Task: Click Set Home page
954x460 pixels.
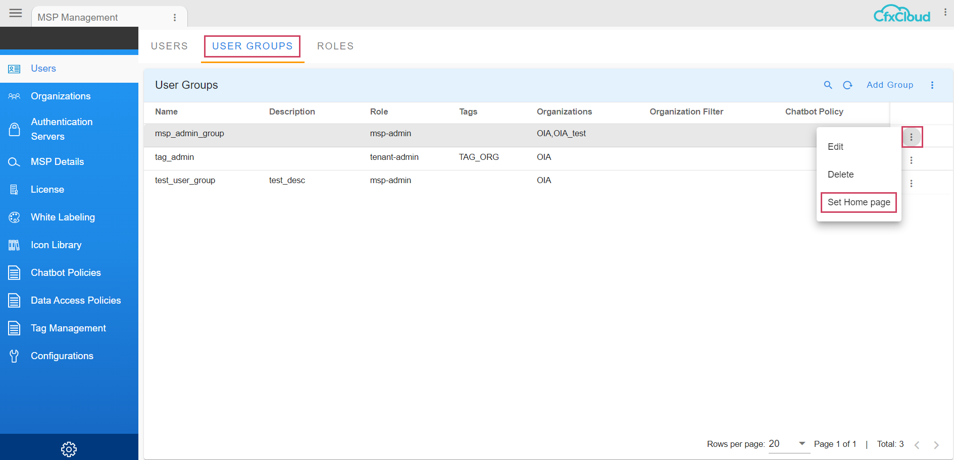Action: 858,202
